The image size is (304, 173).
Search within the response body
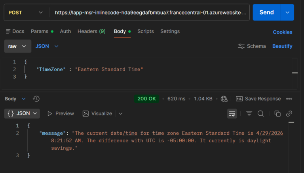coord(260,114)
